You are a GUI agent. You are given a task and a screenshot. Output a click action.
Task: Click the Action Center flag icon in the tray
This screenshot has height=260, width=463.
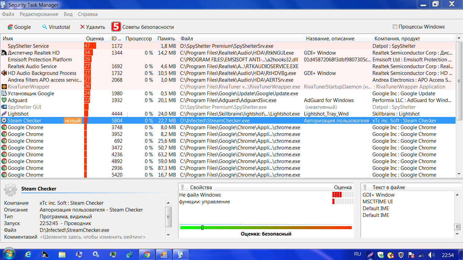click(x=411, y=255)
